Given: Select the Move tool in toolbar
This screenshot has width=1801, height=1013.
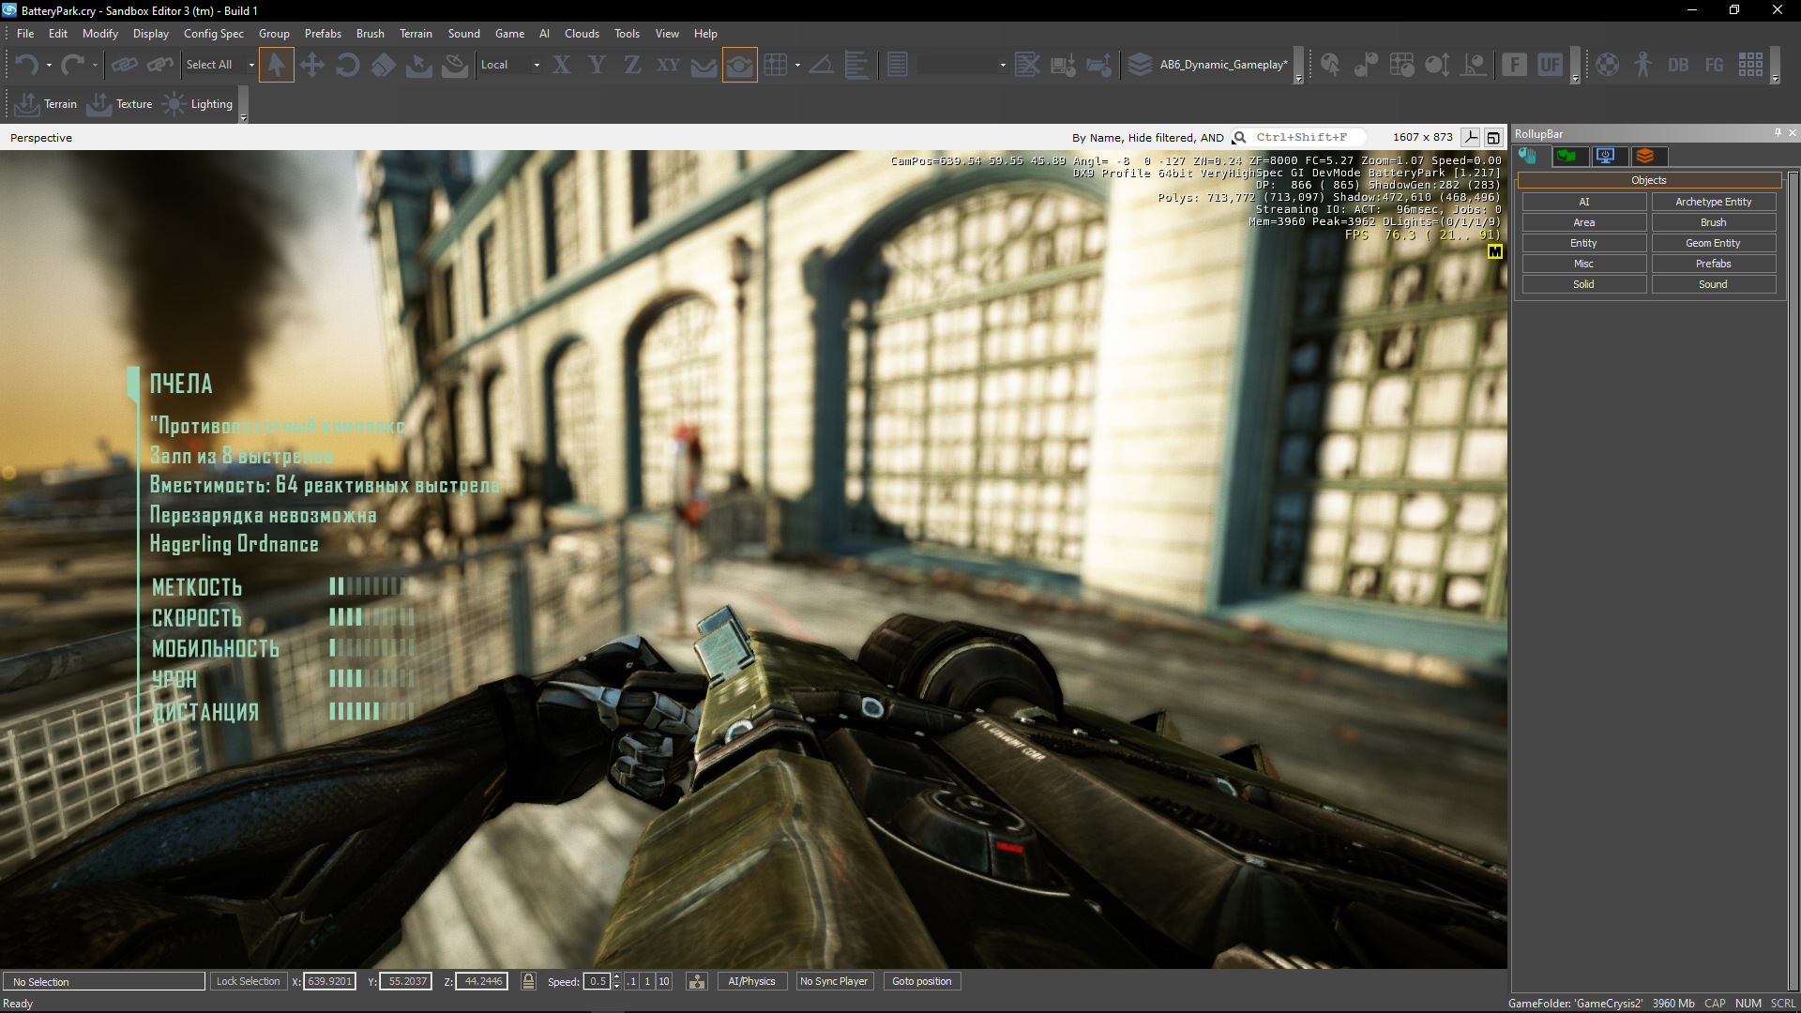Looking at the screenshot, I should pyautogui.click(x=311, y=65).
